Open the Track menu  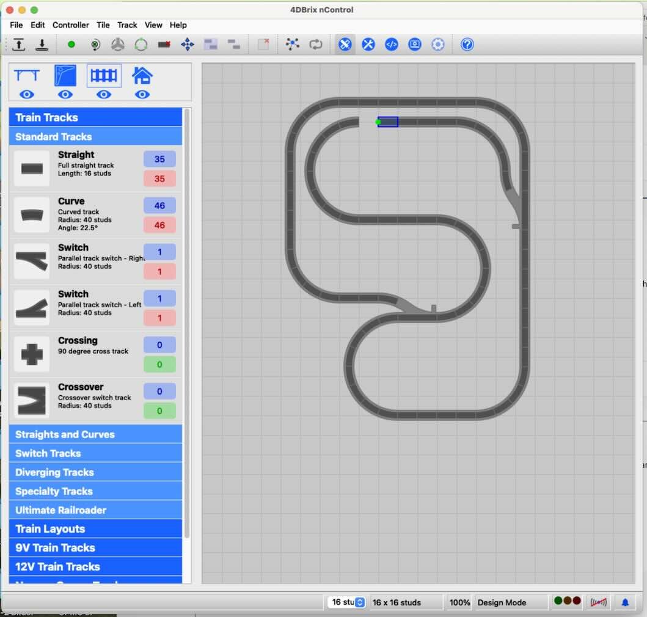[x=127, y=25]
